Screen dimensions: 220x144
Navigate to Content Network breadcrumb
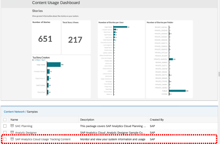(x=14, y=112)
